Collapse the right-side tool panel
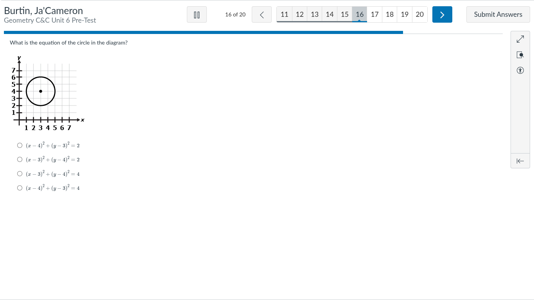The height and width of the screenshot is (300, 534). pos(520,161)
